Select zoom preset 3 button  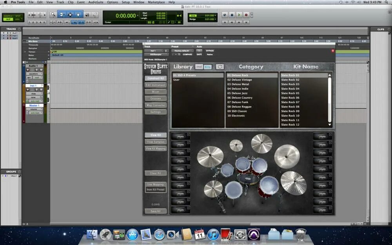(x=36, y=22)
